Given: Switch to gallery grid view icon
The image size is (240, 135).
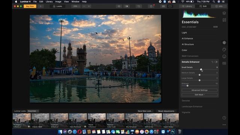Looking at the screenshot, I should point(163,6).
